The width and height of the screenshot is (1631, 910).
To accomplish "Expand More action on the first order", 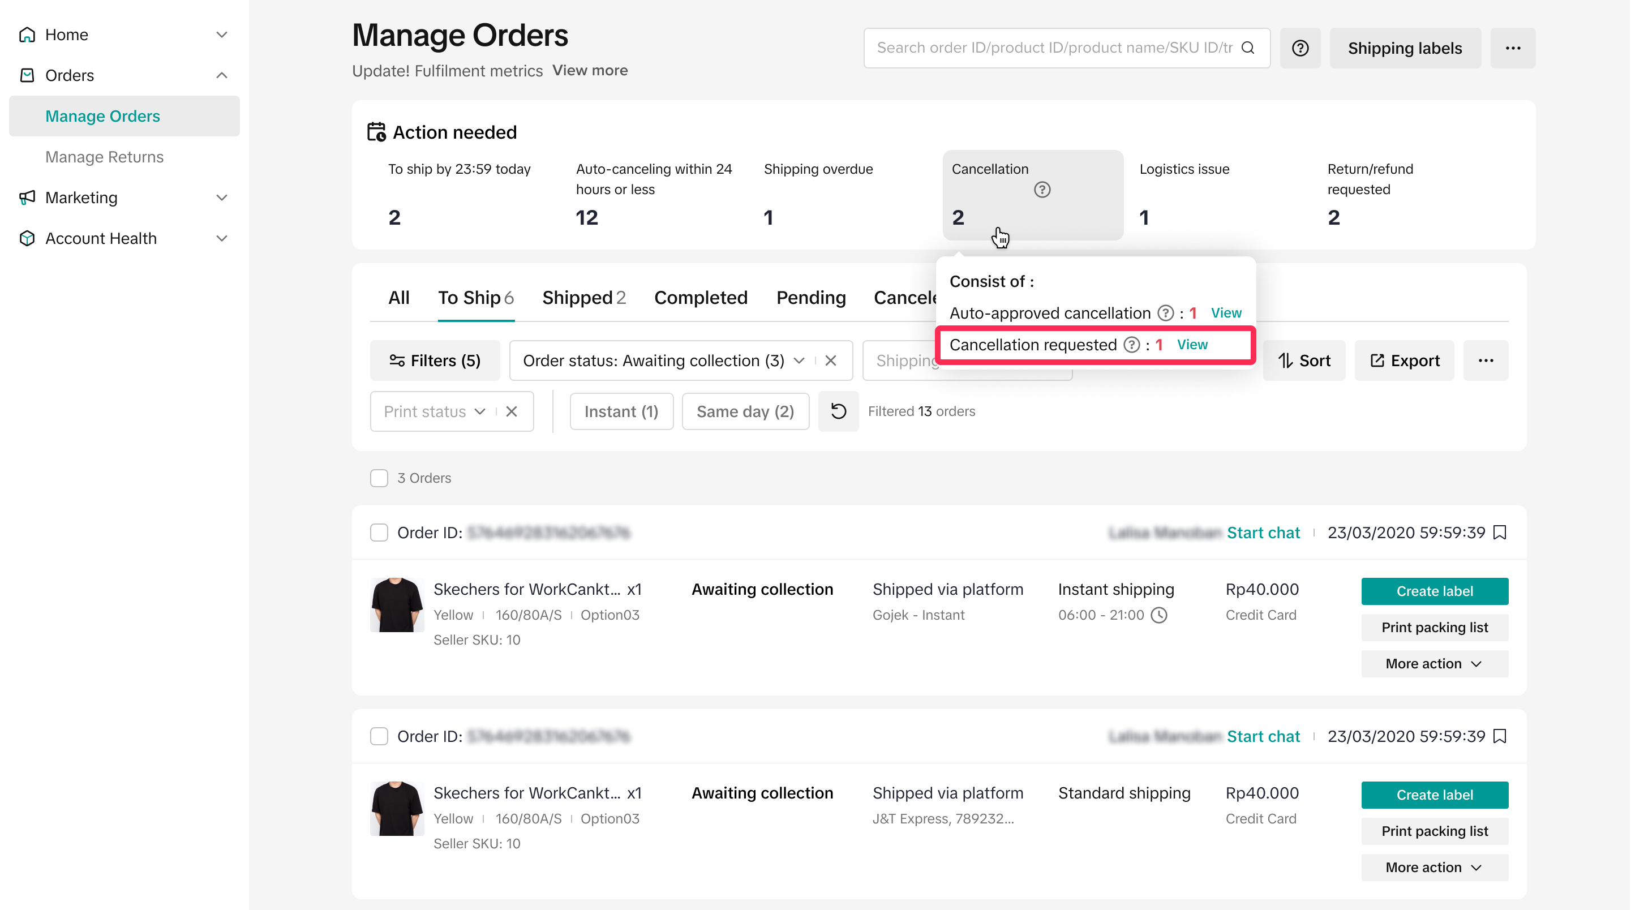I will pyautogui.click(x=1434, y=664).
